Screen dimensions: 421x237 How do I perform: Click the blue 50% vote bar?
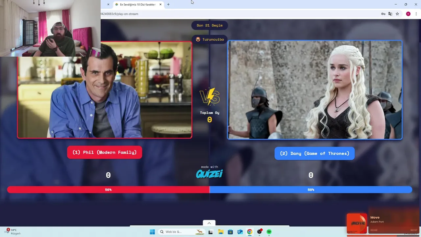311,190
